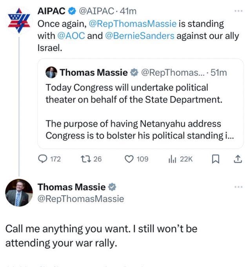
Task: Follow the @RepThomasMassie mention link
Action: click(x=133, y=24)
